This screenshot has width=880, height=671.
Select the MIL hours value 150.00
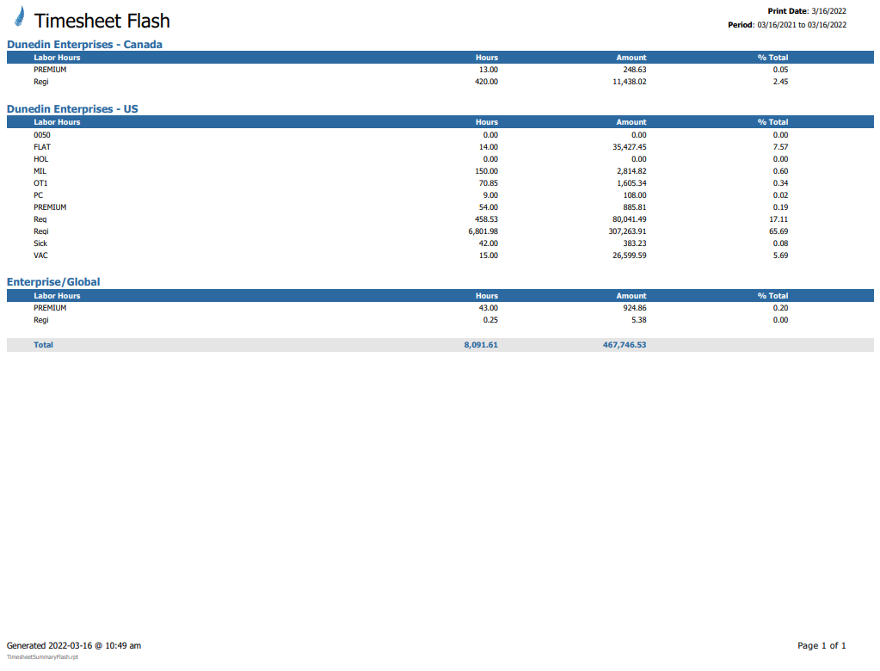[486, 171]
